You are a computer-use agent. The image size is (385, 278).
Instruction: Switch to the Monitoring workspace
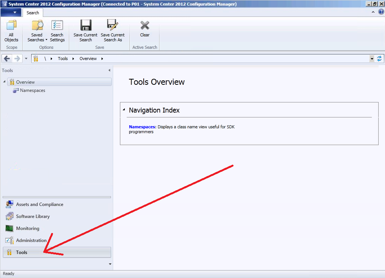[x=57, y=228]
